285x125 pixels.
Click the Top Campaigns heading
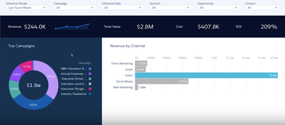(21, 46)
